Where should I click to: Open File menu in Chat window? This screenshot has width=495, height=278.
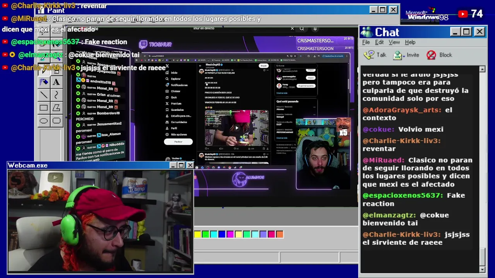click(x=366, y=42)
